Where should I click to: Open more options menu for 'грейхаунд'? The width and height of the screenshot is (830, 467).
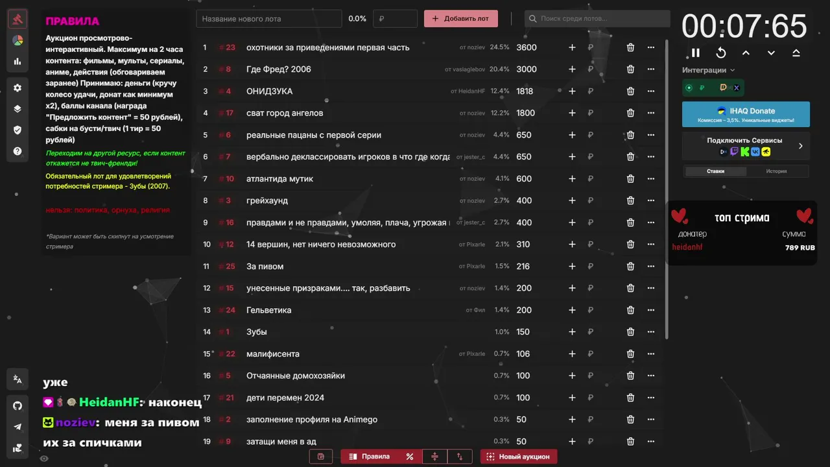(x=651, y=200)
